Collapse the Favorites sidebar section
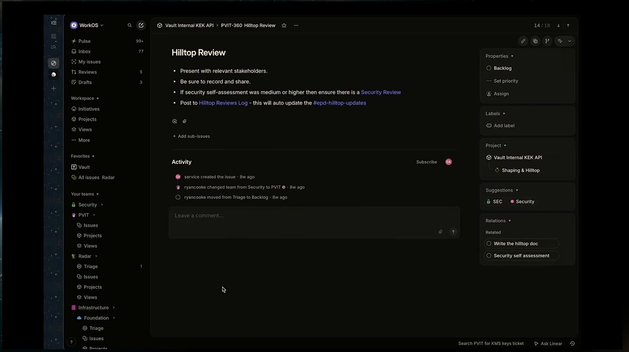The image size is (629, 352). (83, 156)
